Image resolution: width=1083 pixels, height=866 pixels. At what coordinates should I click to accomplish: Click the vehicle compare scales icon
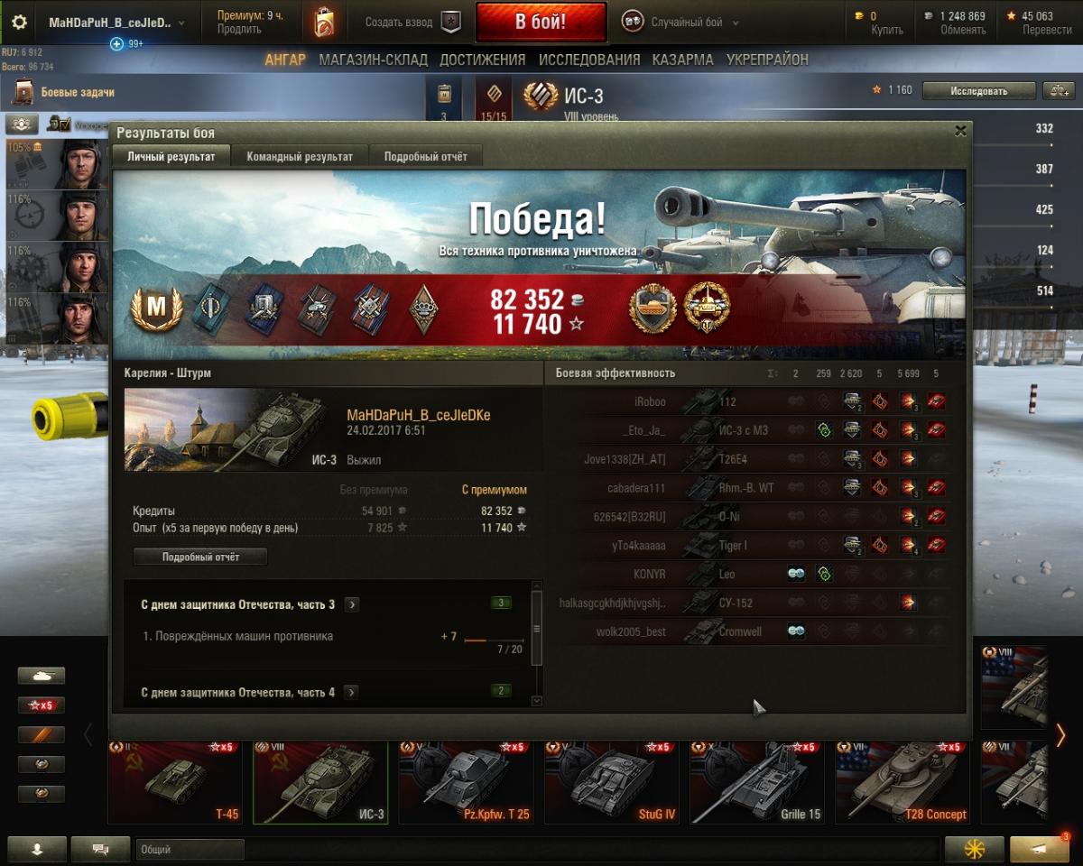click(1058, 90)
